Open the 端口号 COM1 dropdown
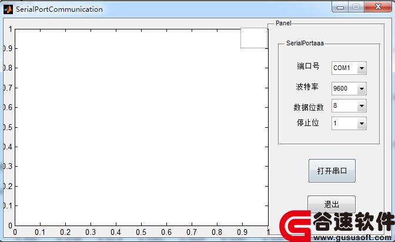The width and height of the screenshot is (395, 242). point(349,68)
